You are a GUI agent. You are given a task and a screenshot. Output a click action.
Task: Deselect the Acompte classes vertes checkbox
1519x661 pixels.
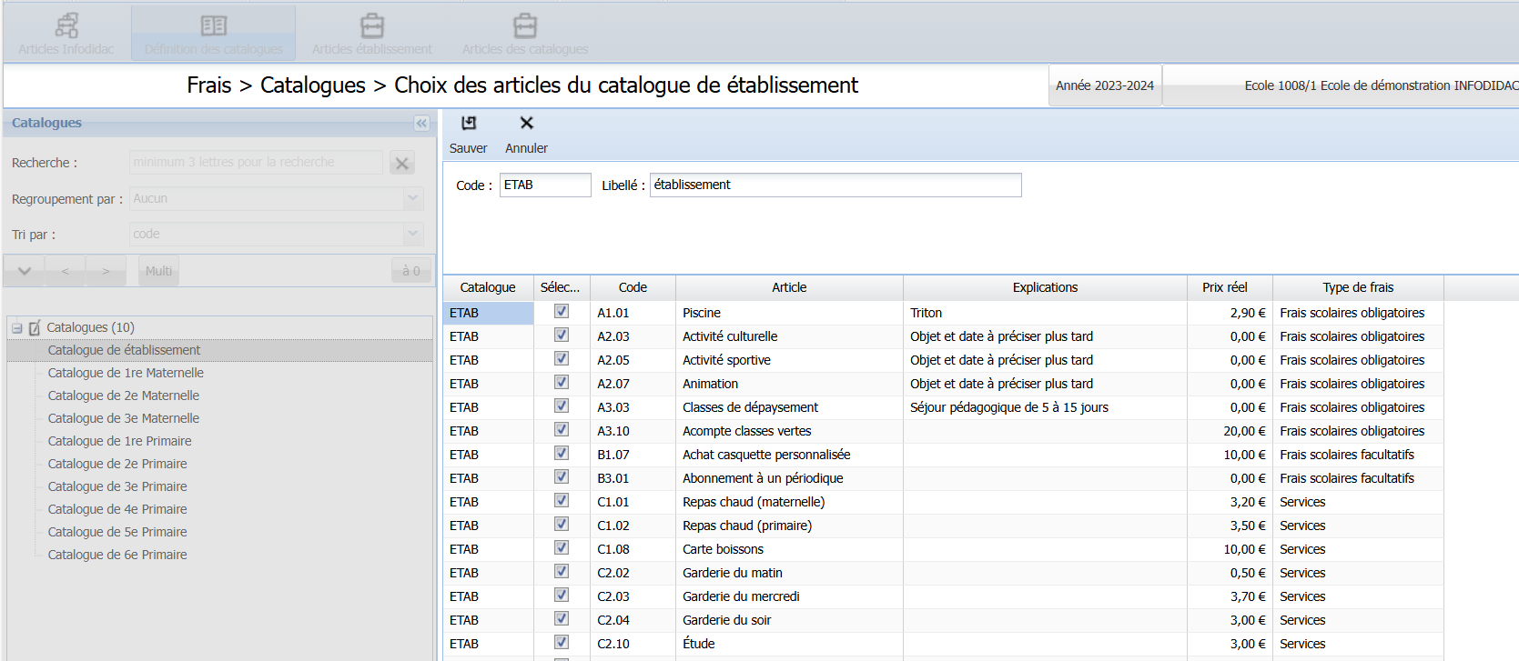562,429
